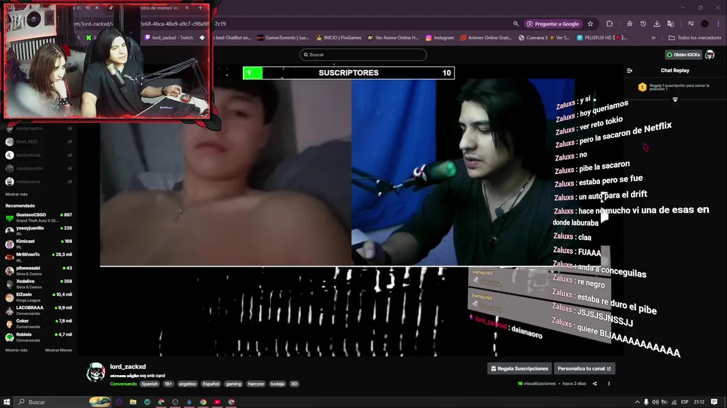Open the red YouTube taskbar icon

[x=217, y=402]
